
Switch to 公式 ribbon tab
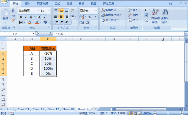[57, 4]
